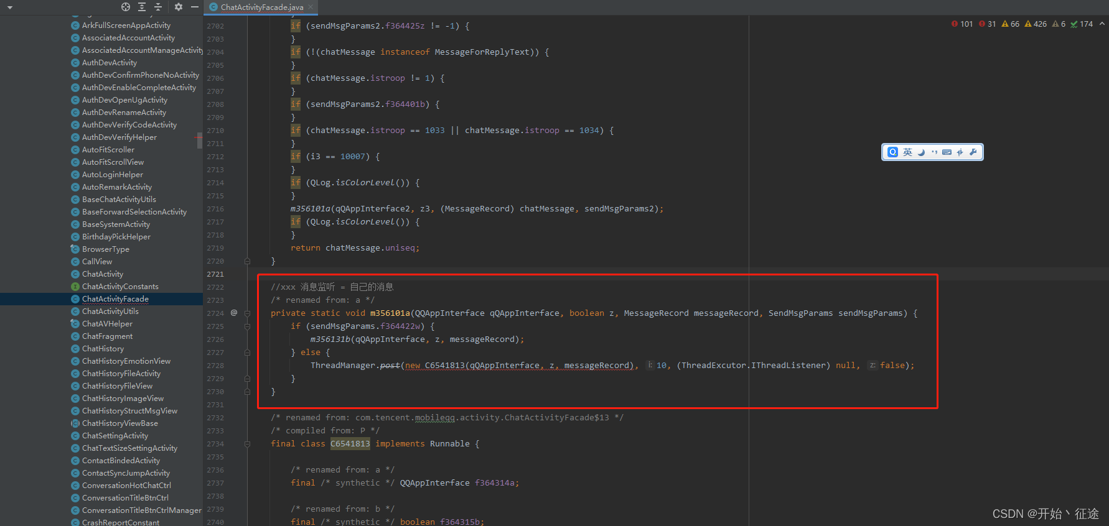Select AutoLoginHelper in project tree

point(113,175)
